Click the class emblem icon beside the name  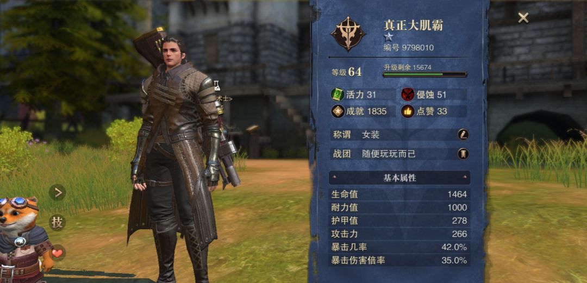pyautogui.click(x=348, y=34)
